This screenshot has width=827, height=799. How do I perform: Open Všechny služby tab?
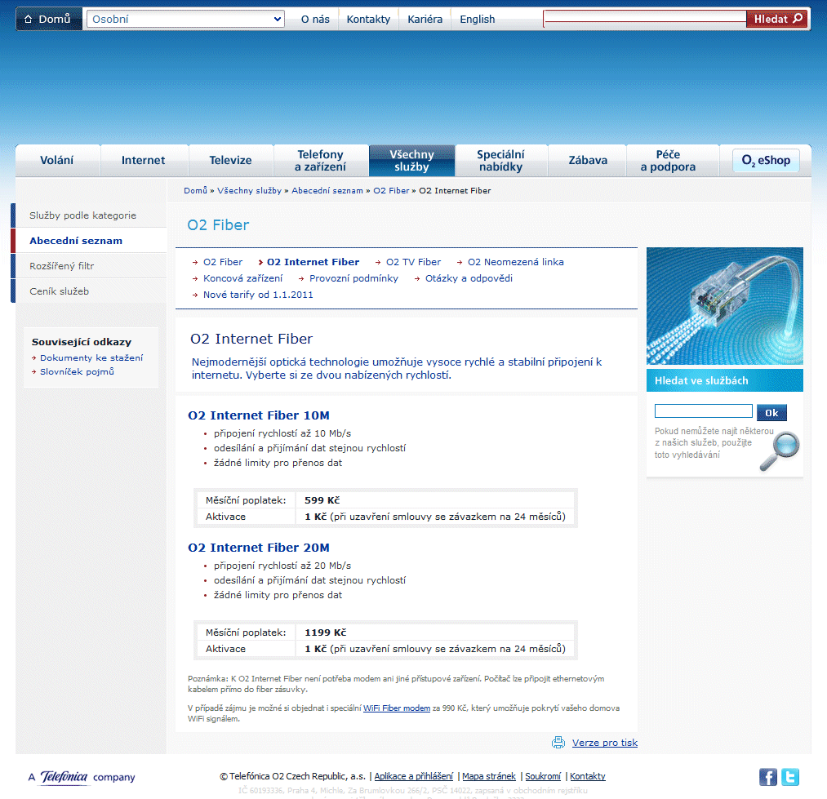click(x=412, y=160)
